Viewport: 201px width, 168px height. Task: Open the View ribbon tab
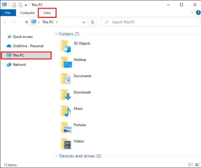tap(47, 13)
